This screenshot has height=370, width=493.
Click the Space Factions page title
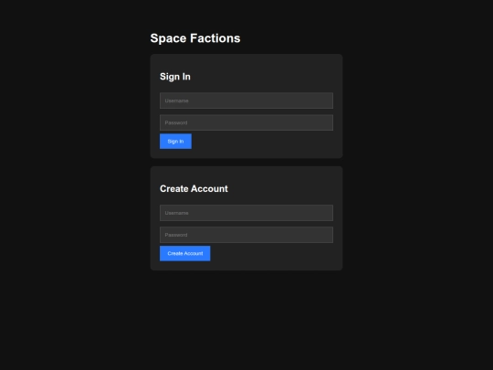point(195,38)
